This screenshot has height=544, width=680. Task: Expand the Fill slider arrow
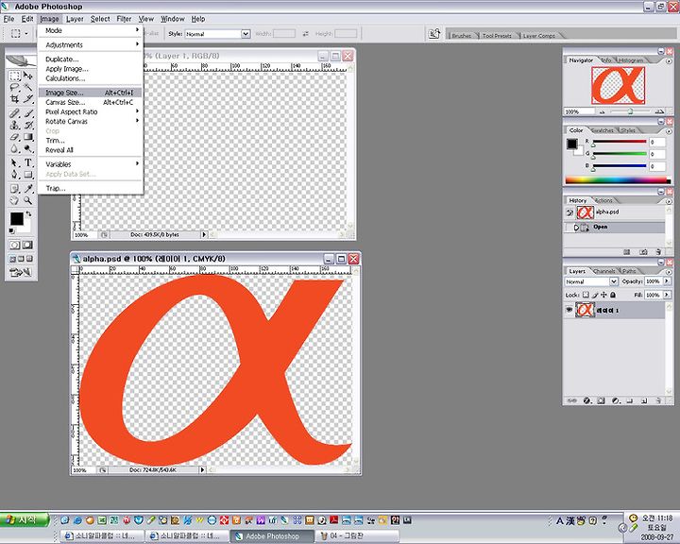667,295
